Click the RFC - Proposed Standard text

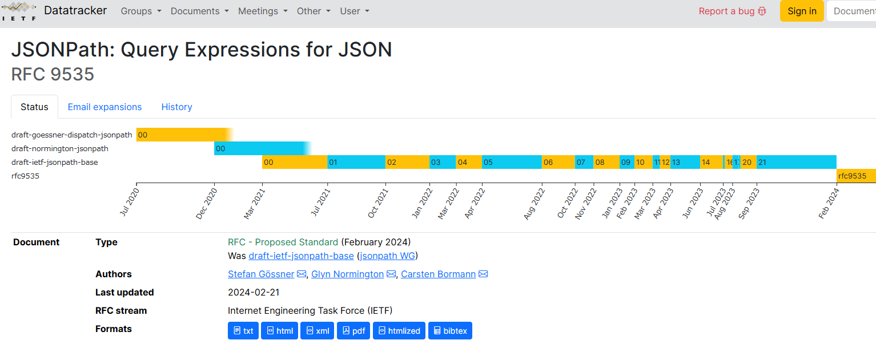pyautogui.click(x=283, y=242)
